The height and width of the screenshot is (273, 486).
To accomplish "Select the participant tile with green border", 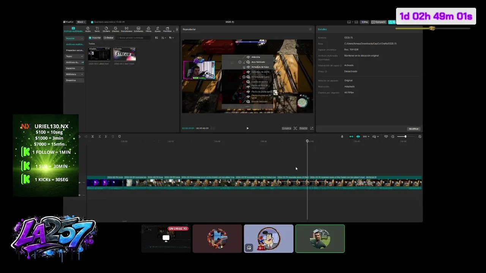I will [320, 238].
